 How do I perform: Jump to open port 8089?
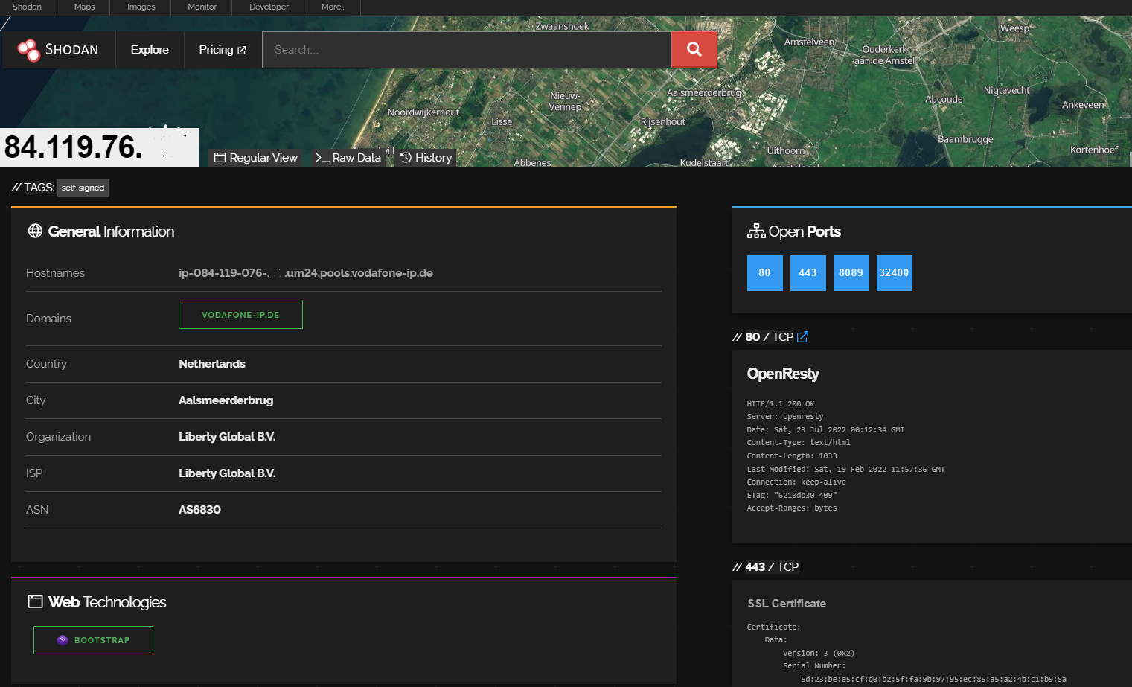pyautogui.click(x=851, y=273)
